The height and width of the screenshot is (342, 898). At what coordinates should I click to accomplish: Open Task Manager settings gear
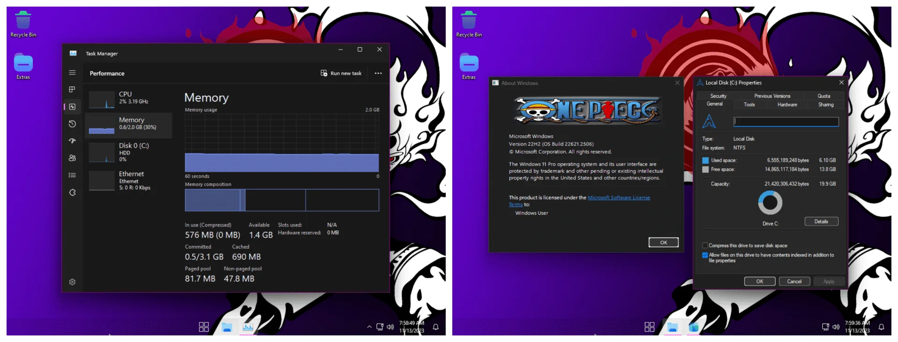point(72,282)
